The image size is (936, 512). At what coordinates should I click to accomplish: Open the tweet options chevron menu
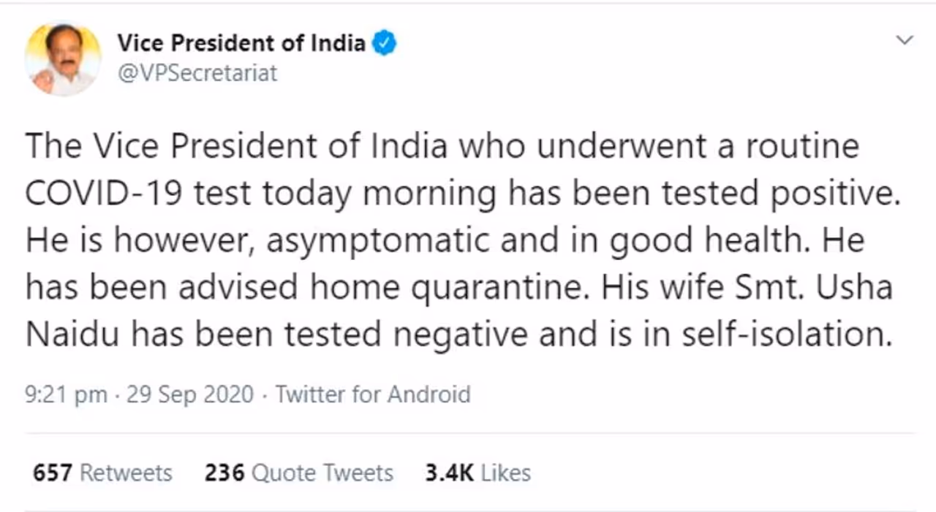tap(905, 40)
